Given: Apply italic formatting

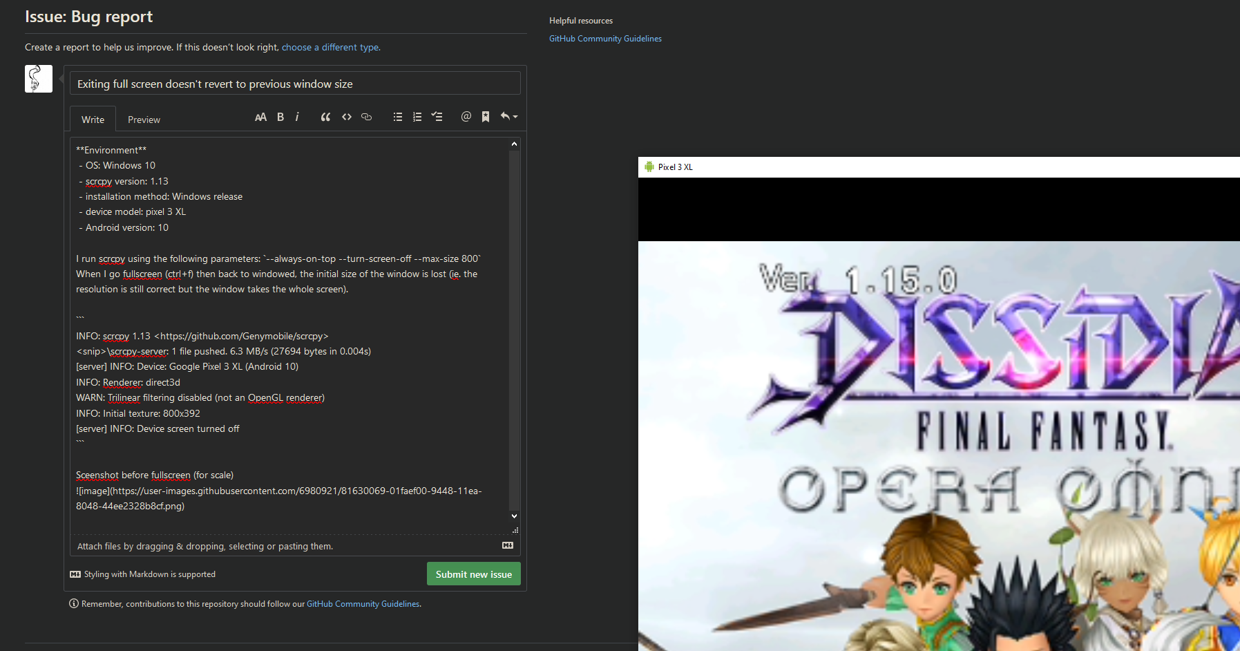Looking at the screenshot, I should coord(297,117).
